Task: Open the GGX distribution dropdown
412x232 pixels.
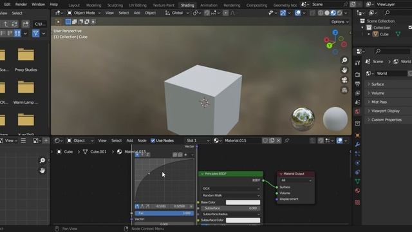Action: pyautogui.click(x=230, y=188)
